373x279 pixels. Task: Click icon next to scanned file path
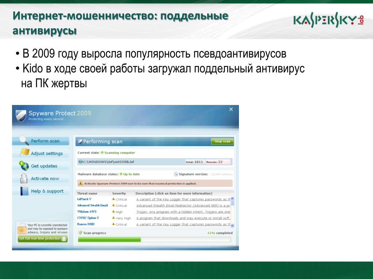[81, 162]
